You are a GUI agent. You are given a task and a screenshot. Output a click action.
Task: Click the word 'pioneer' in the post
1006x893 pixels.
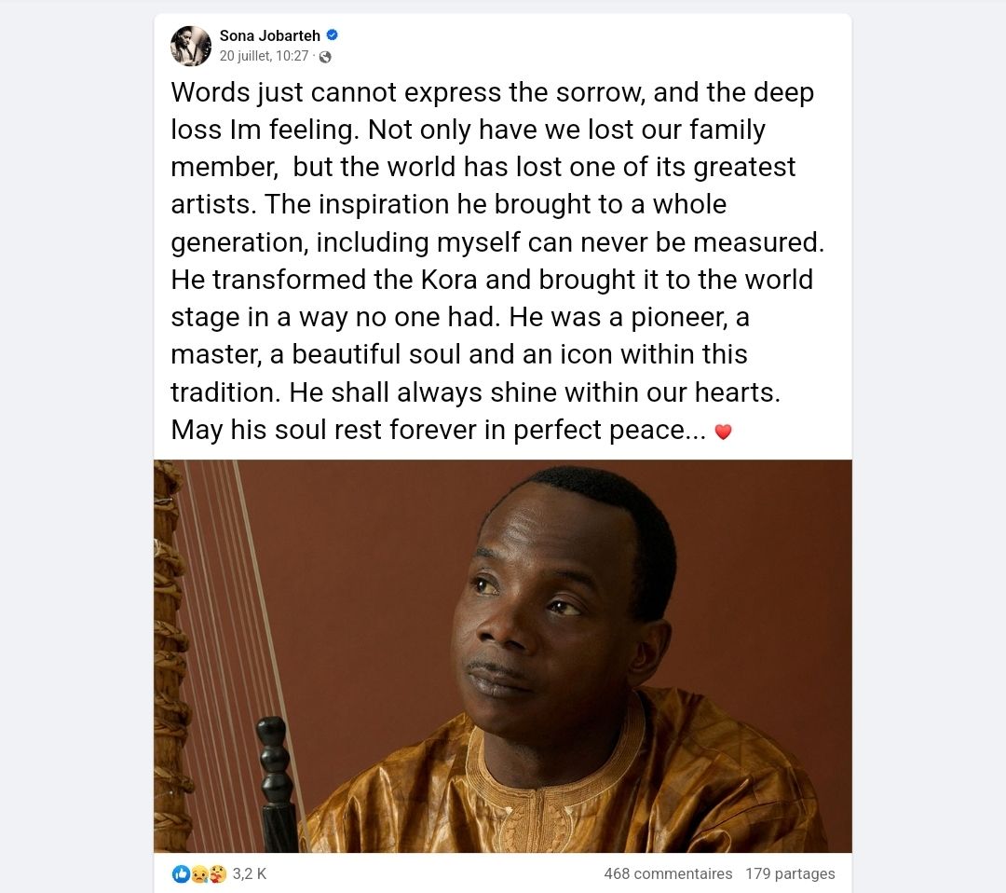(658, 317)
